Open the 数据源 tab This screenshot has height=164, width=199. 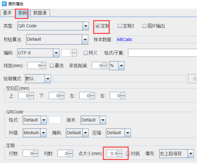tap(40, 13)
